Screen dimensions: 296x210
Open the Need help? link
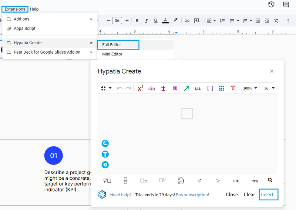pyautogui.click(x=121, y=195)
